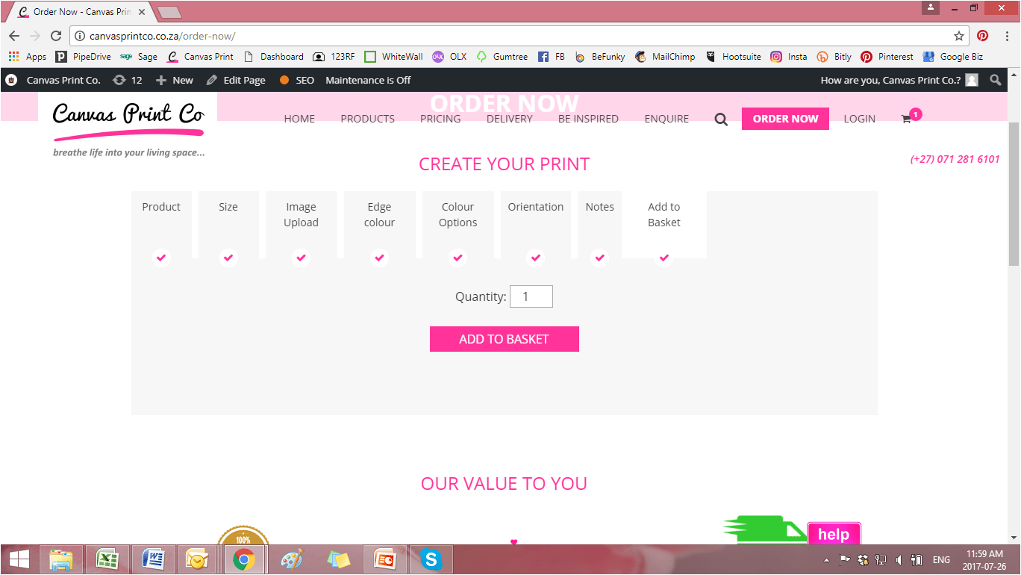
Task: Open Skype from the taskbar
Action: pyautogui.click(x=431, y=559)
